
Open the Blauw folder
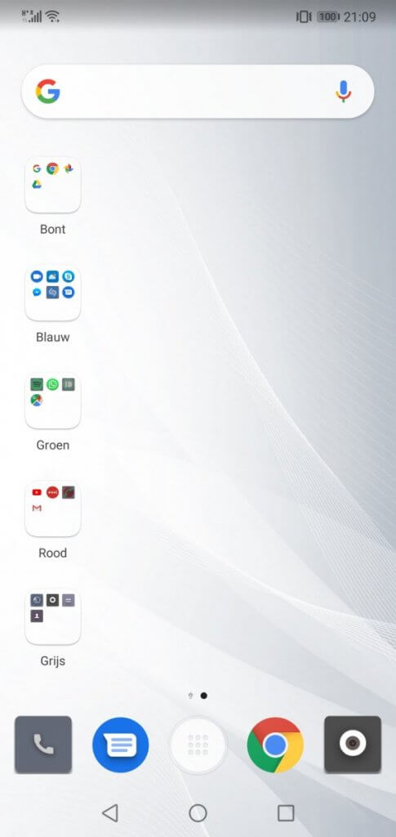pyautogui.click(x=53, y=293)
